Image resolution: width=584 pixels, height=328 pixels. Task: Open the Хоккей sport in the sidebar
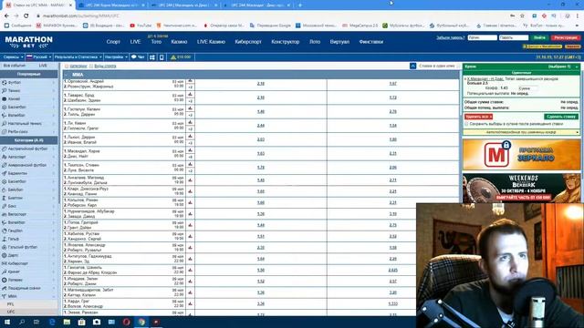(15, 99)
